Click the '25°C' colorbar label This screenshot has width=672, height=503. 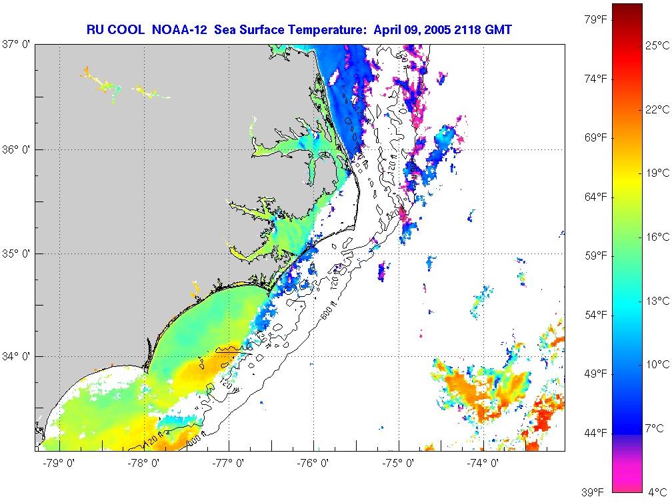(657, 45)
